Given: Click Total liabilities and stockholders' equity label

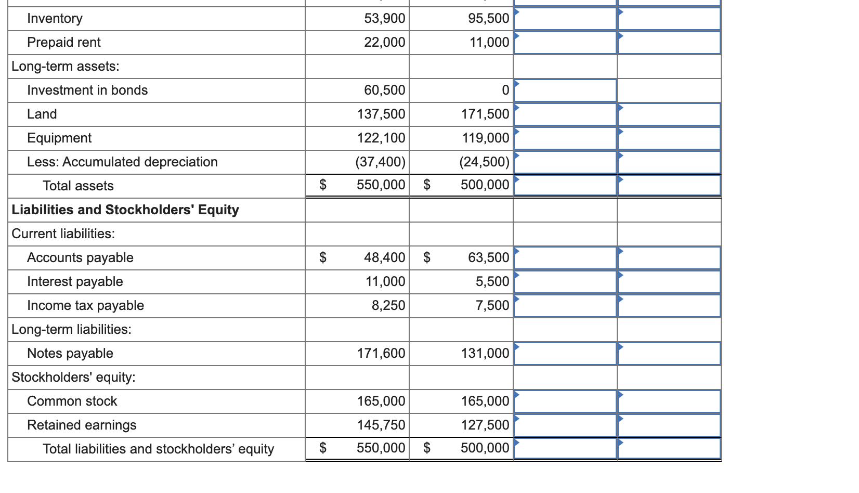Looking at the screenshot, I should [x=158, y=449].
